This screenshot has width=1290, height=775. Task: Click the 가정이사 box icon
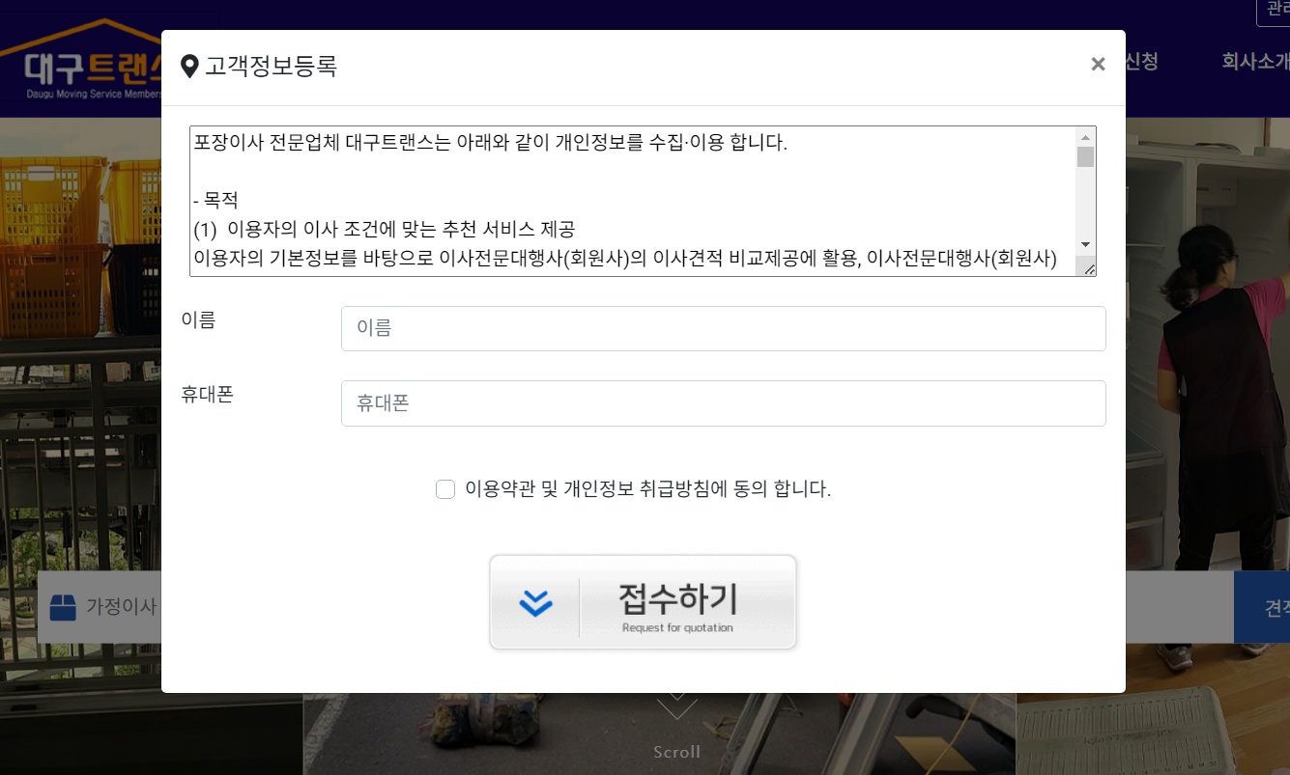point(63,607)
